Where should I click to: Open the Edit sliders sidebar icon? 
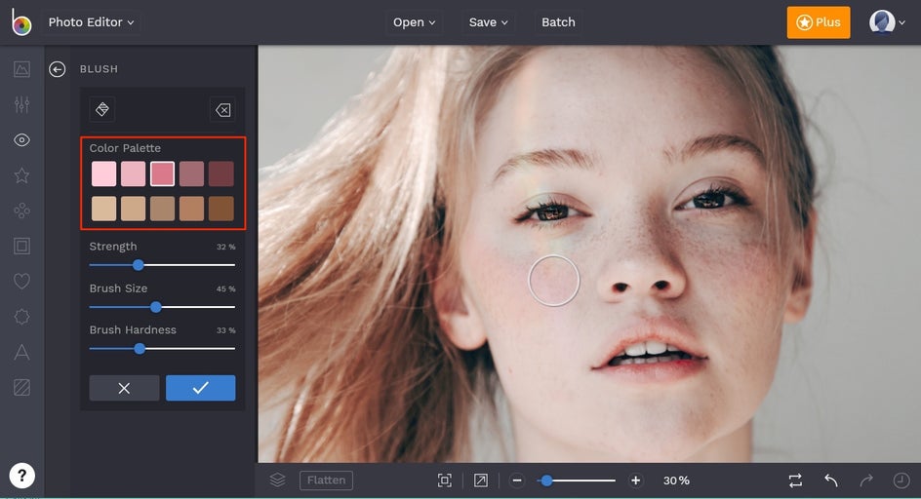pyautogui.click(x=21, y=104)
